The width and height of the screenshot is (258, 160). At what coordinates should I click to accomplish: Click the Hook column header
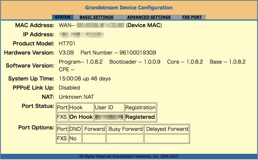pyautogui.click(x=81, y=108)
